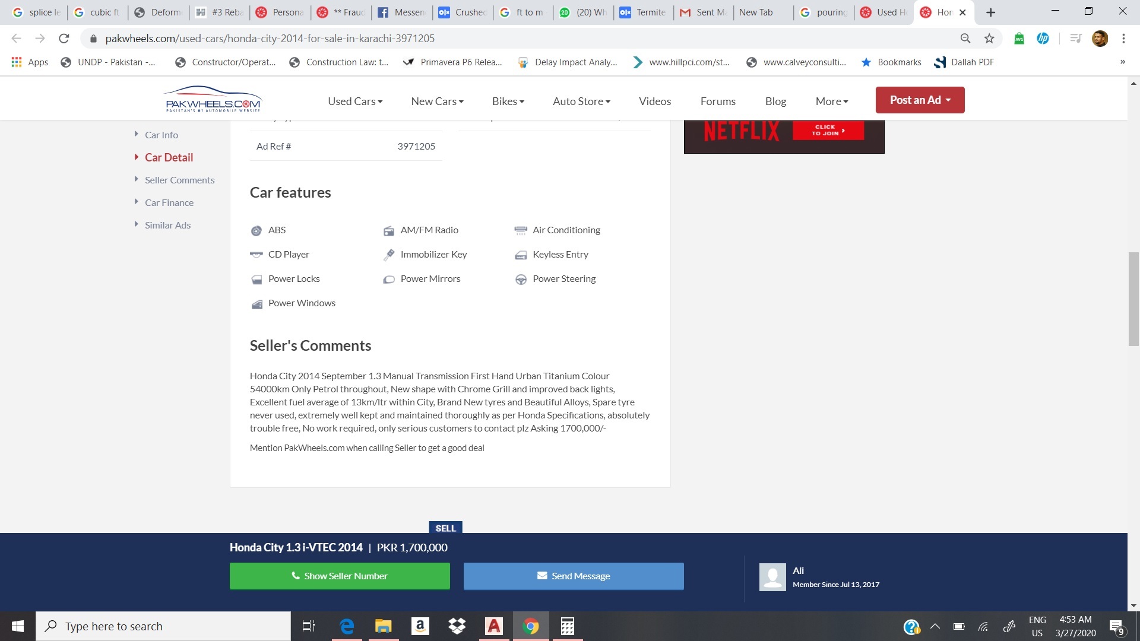Screen dimensions: 1140x641
Task: Jump to the Seller Comments section
Action: click(x=179, y=180)
